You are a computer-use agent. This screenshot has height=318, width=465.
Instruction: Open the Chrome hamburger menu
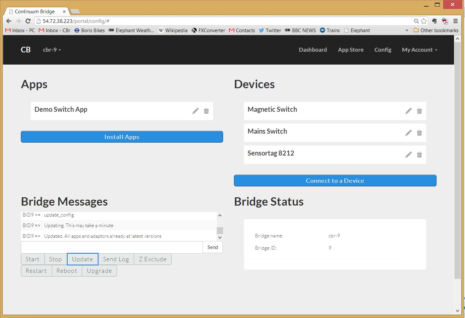(455, 21)
